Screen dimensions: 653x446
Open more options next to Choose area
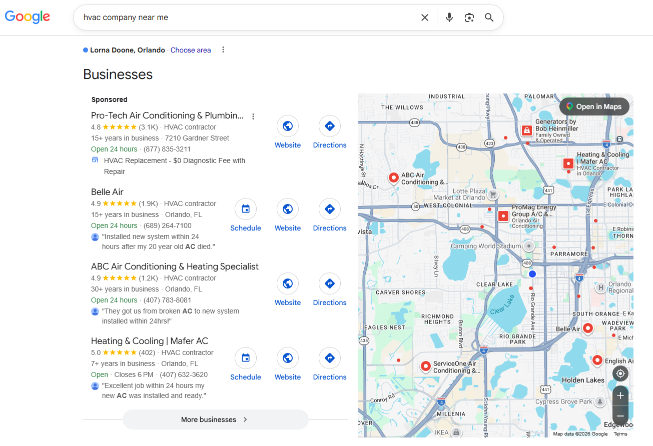(223, 50)
